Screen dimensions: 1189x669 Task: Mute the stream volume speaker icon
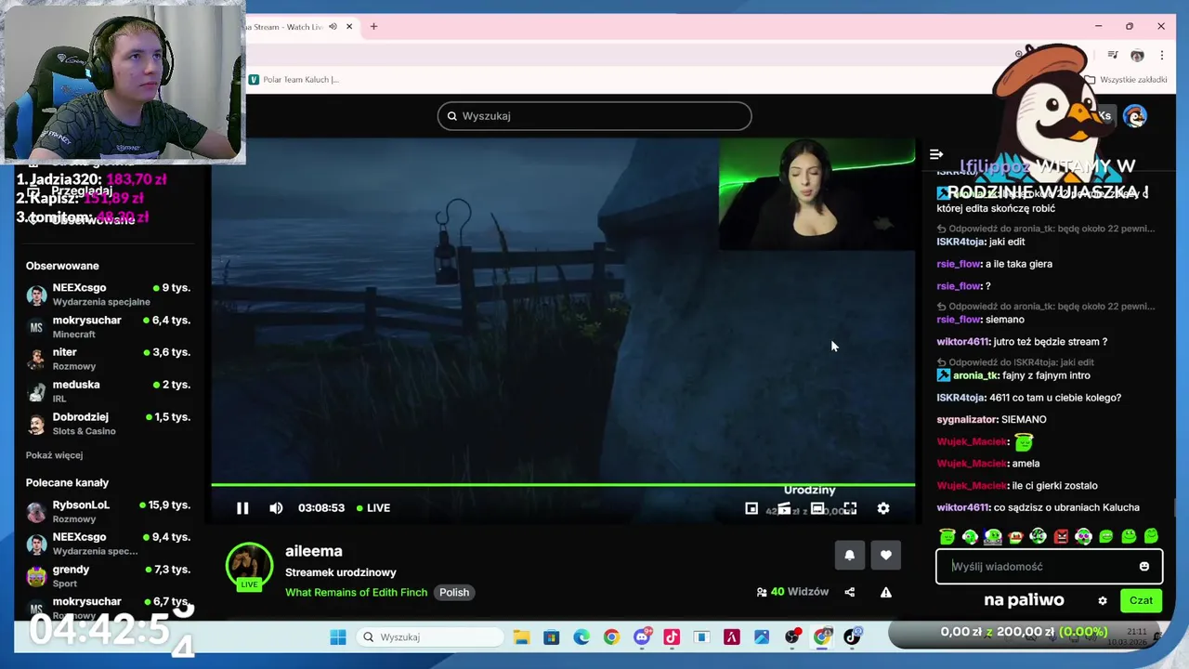[276, 508]
